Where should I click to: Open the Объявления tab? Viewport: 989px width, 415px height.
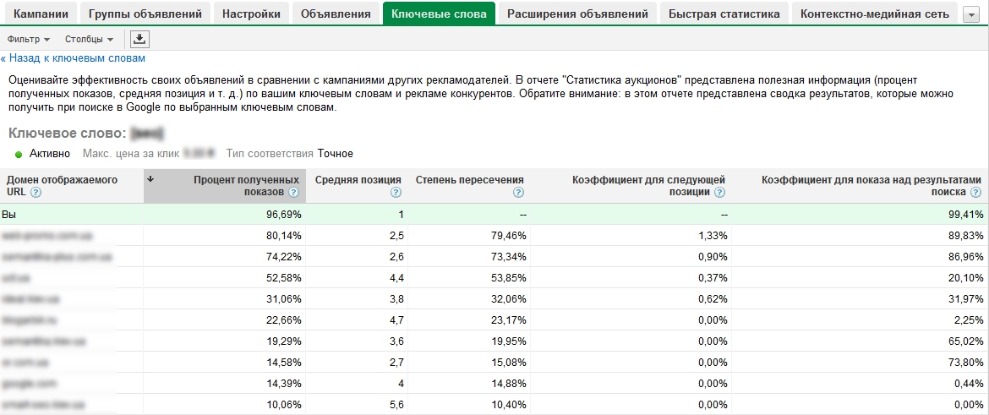coord(336,14)
